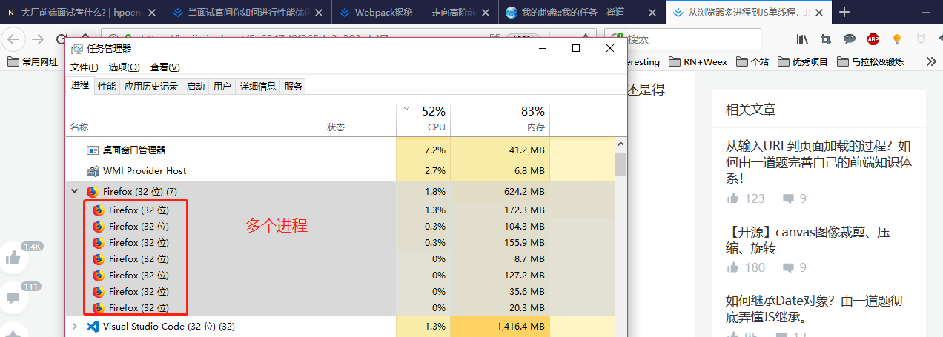Click Firefox icon on 20.3 MB row

pos(98,308)
